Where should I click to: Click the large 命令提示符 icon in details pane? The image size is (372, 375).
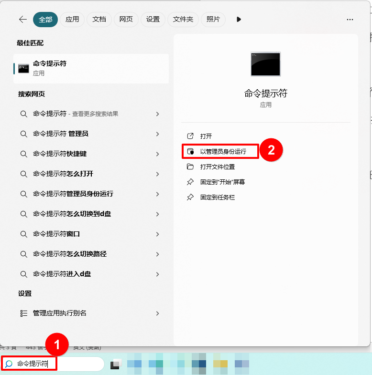(265, 64)
